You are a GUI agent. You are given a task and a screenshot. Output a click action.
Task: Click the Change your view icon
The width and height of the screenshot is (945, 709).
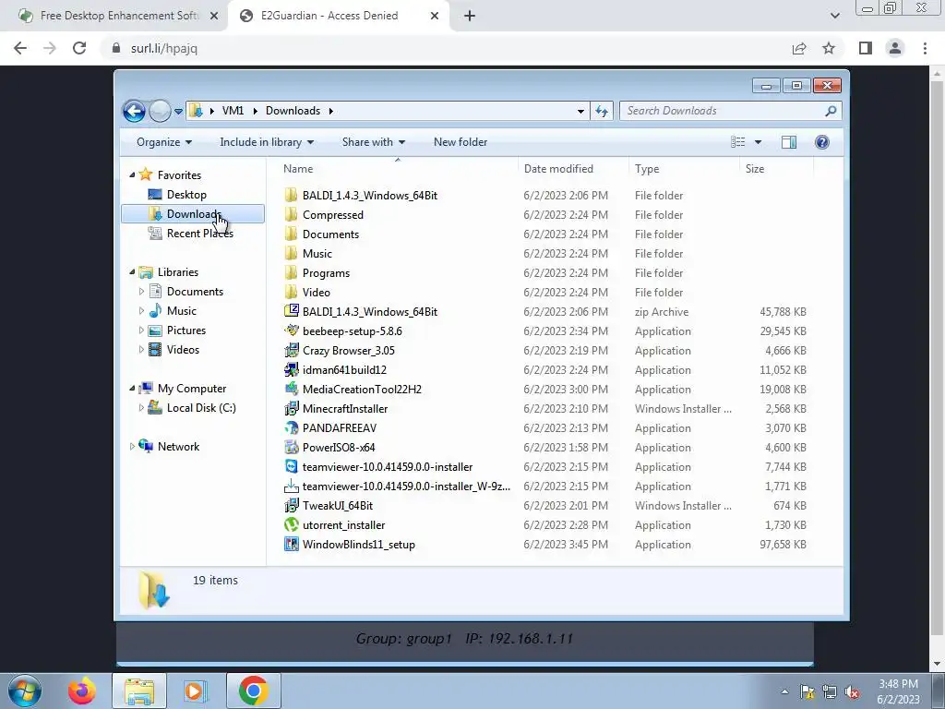[x=737, y=142]
